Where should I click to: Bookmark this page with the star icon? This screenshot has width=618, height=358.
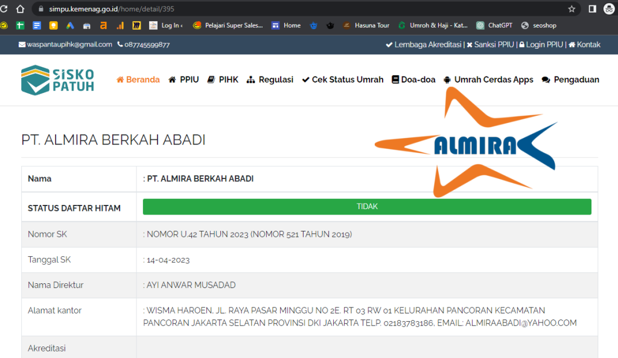pyautogui.click(x=572, y=8)
